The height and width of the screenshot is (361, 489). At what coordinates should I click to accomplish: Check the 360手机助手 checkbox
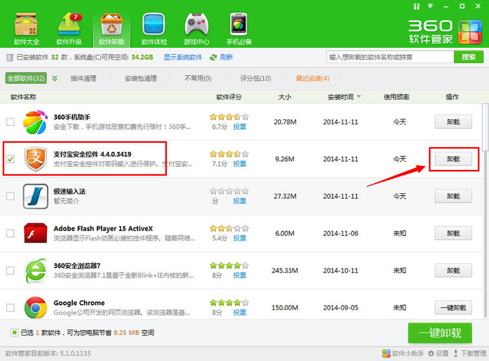coord(10,122)
